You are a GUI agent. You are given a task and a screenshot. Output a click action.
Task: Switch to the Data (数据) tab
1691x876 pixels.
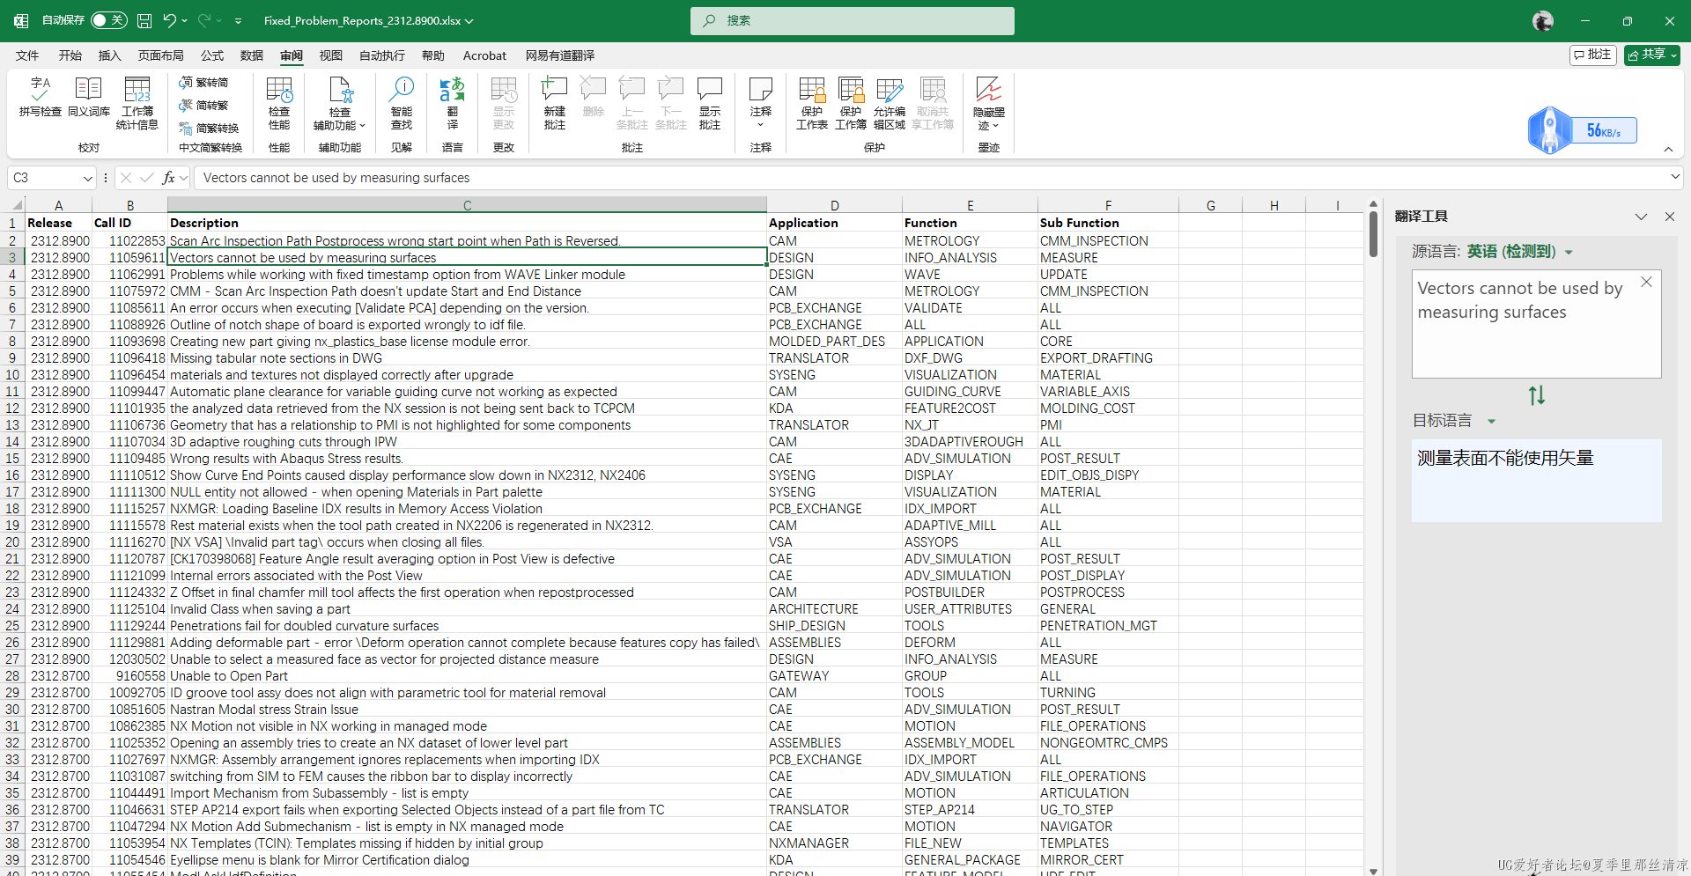point(252,55)
